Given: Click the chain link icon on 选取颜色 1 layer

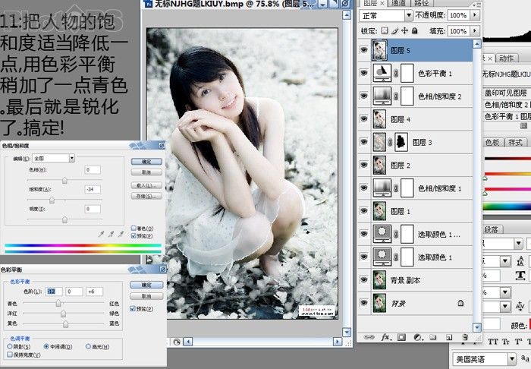Looking at the screenshot, I should coord(396,257).
